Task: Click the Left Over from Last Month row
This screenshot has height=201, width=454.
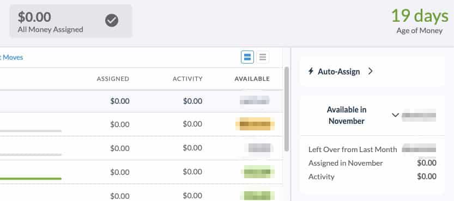Action: point(372,149)
